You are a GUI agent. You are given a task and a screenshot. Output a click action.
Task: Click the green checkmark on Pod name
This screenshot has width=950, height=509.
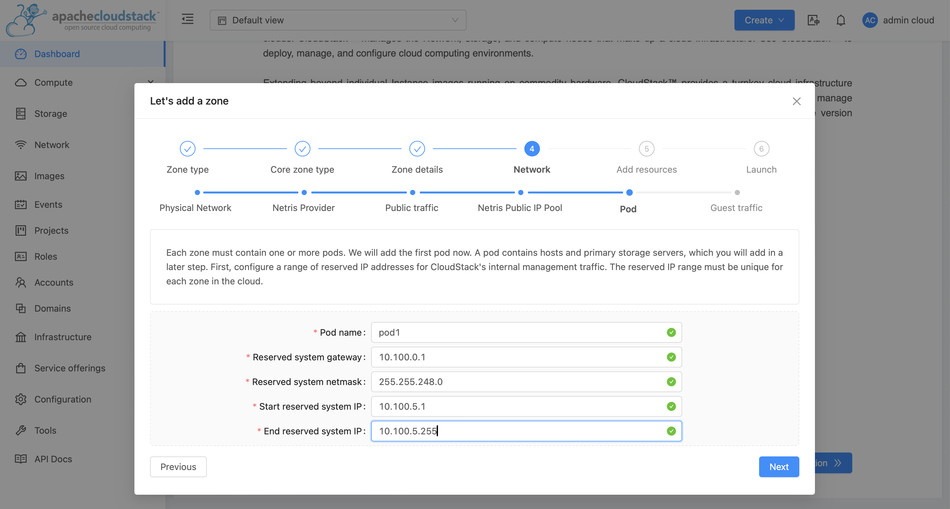click(671, 332)
